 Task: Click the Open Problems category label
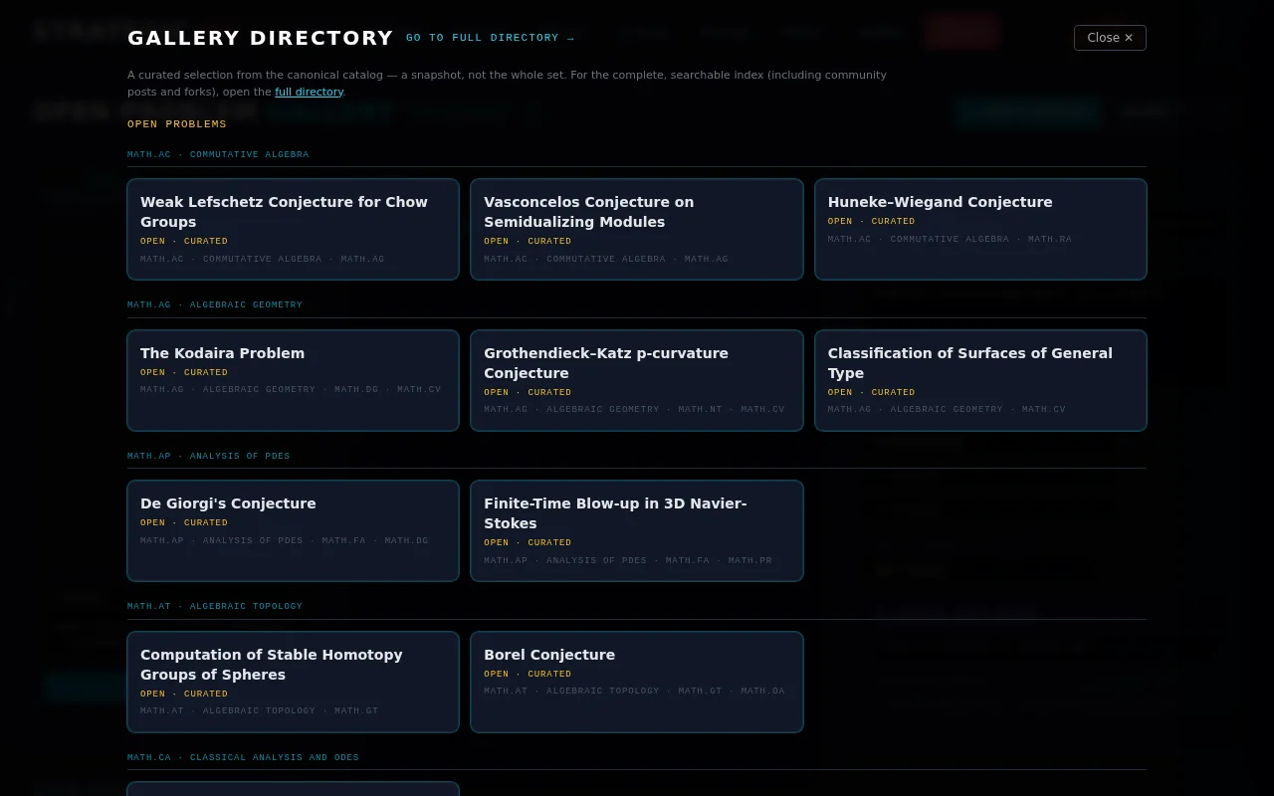[x=177, y=124]
